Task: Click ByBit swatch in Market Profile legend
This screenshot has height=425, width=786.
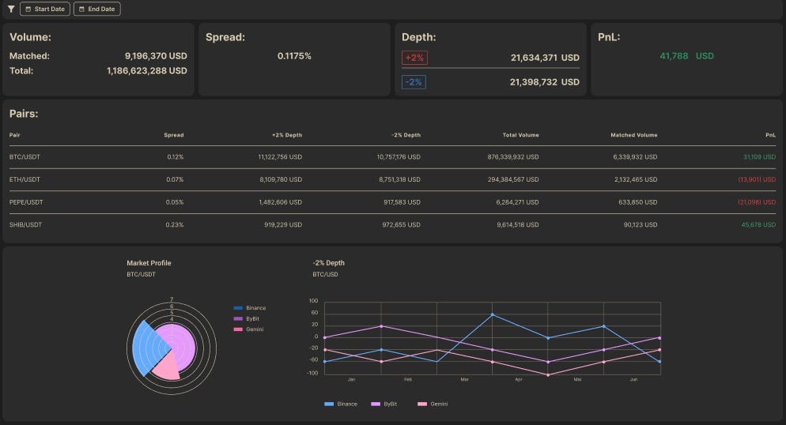Action: [x=238, y=319]
